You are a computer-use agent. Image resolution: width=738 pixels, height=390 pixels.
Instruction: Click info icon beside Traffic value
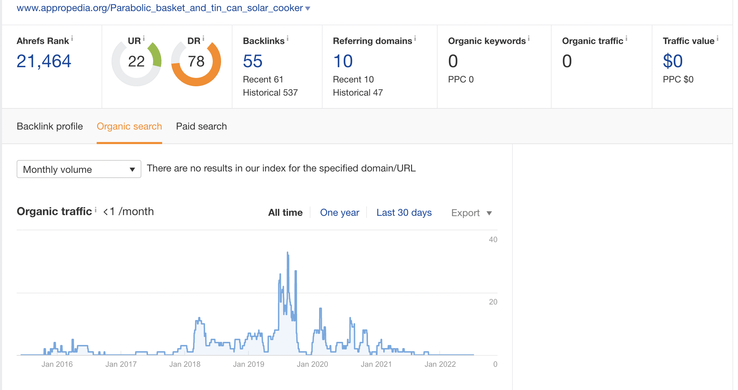(718, 38)
